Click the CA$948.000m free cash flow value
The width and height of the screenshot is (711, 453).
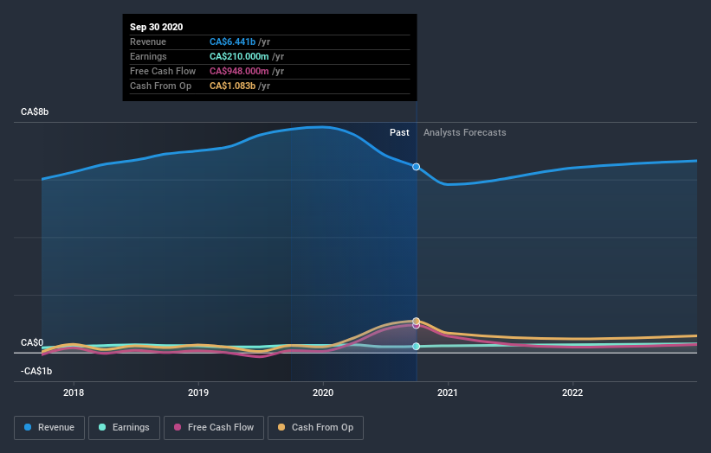[x=239, y=71]
